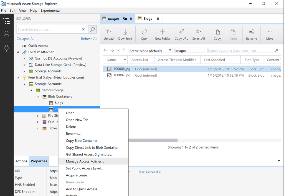Screen dimensions: 284x196
Task: Expand Data Lake Storage Gen1 (Preview) node
Action: (x=24, y=65)
